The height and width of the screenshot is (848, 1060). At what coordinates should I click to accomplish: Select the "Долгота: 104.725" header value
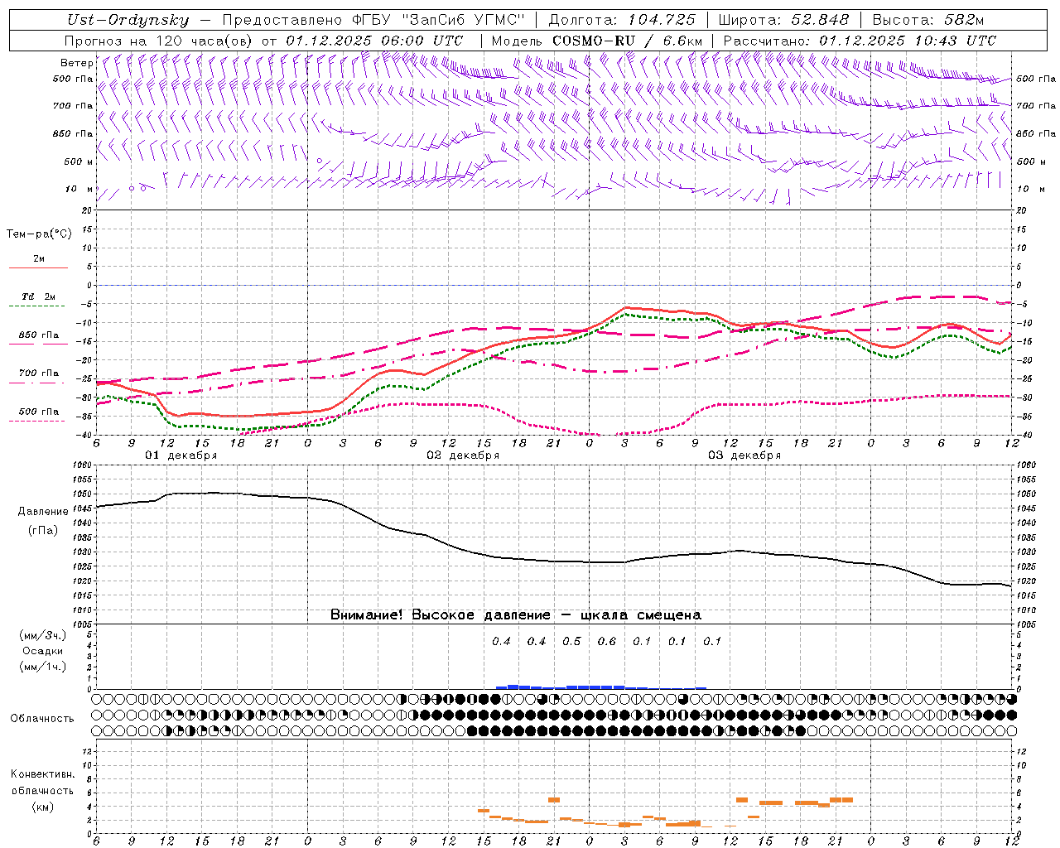pyautogui.click(x=621, y=20)
